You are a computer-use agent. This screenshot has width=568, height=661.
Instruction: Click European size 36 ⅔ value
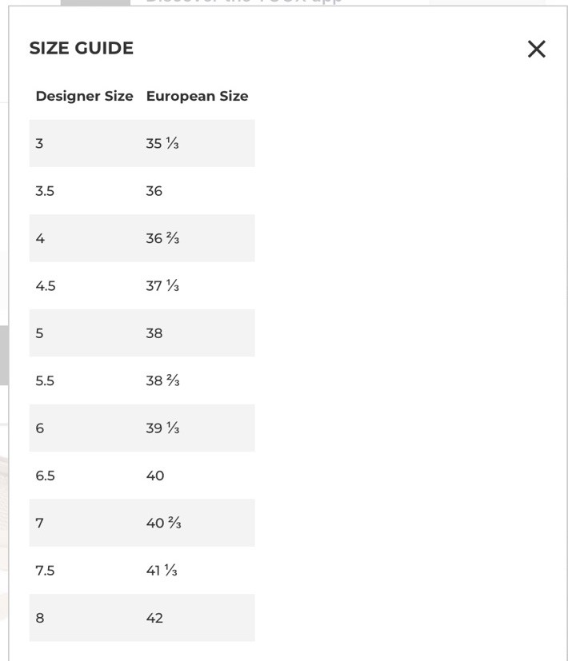click(x=162, y=238)
